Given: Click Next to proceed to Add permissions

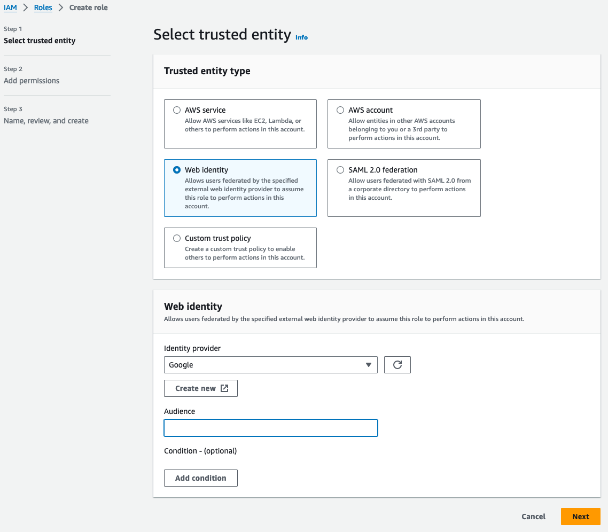Looking at the screenshot, I should [580, 517].
